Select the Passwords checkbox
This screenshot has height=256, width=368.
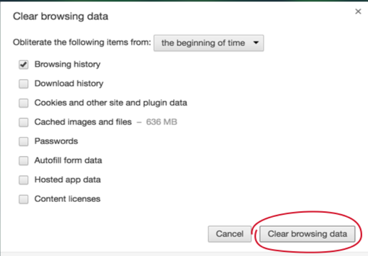23,141
